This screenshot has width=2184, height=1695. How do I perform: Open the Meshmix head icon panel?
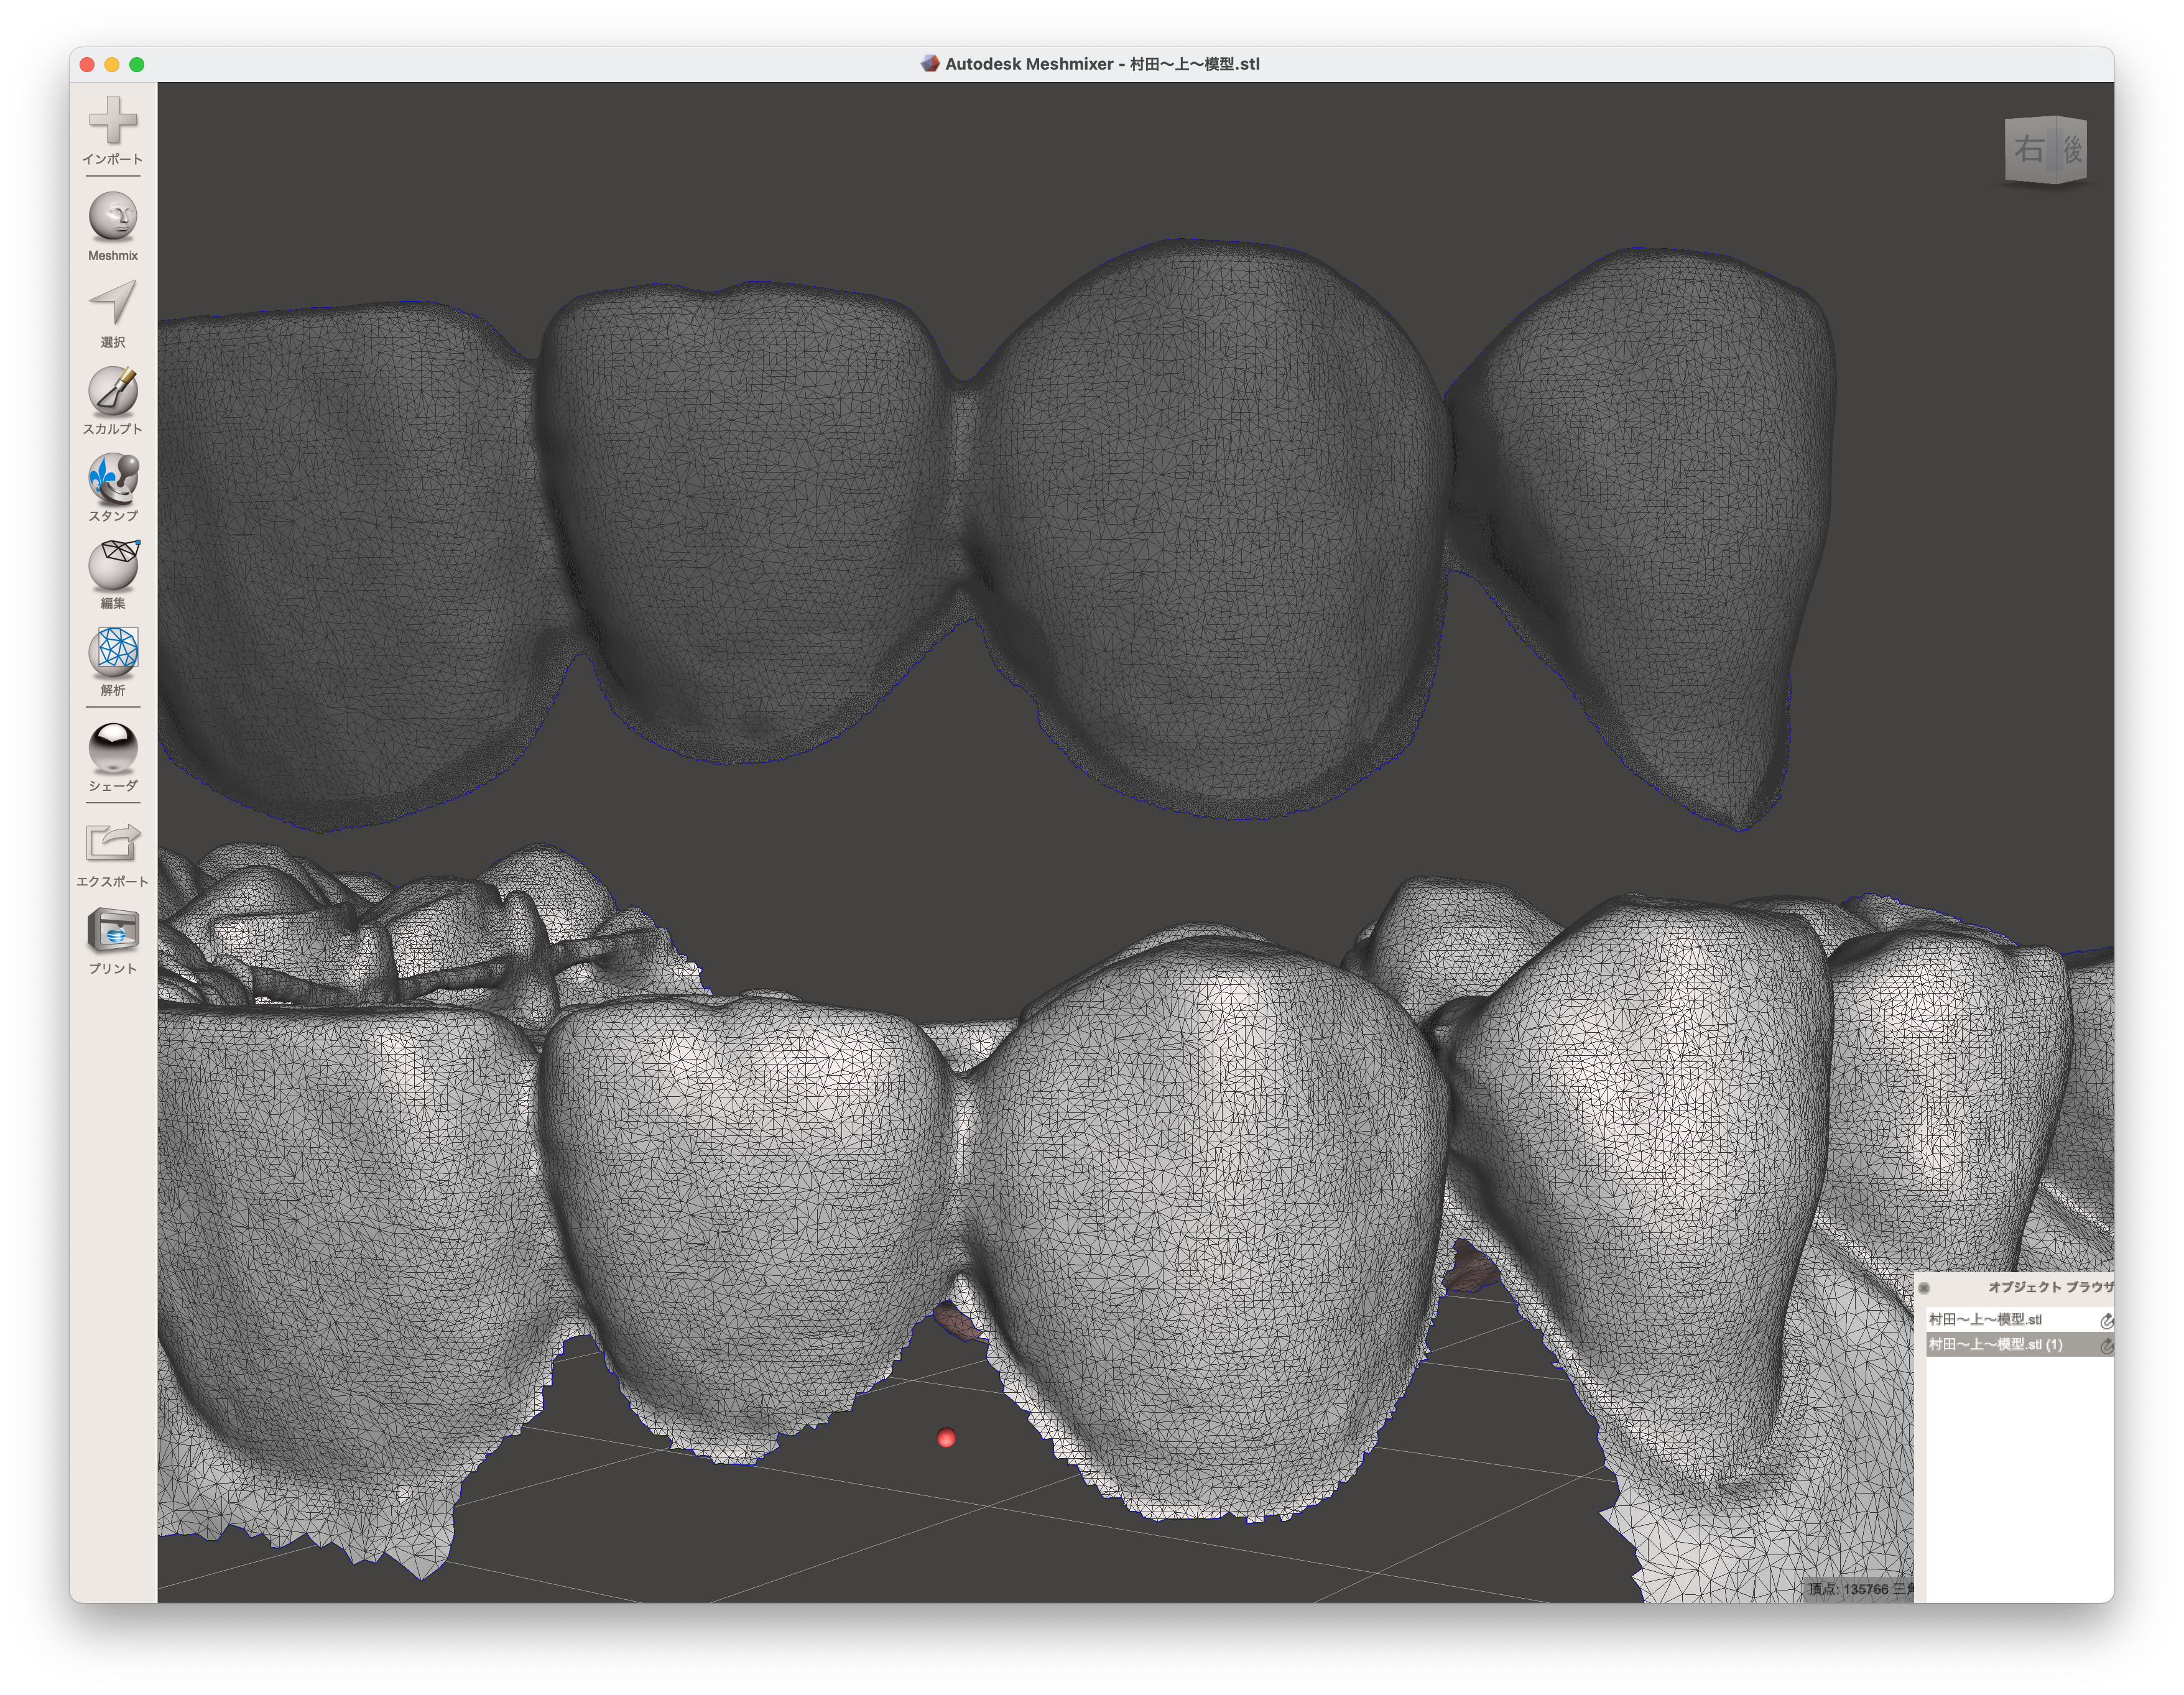pos(113,216)
